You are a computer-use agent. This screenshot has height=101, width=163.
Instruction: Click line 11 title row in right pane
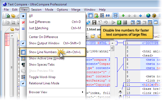[x=144, y=85]
